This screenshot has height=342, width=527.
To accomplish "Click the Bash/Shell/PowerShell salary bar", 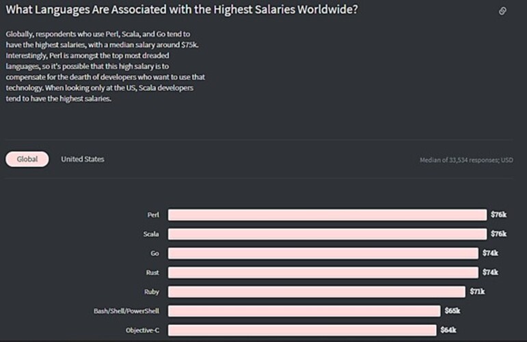I will 303,311.
